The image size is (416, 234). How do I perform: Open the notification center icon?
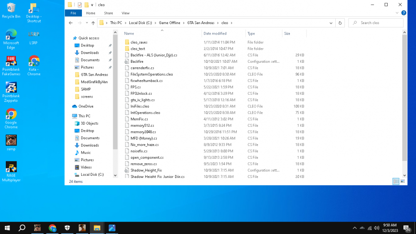(x=407, y=228)
